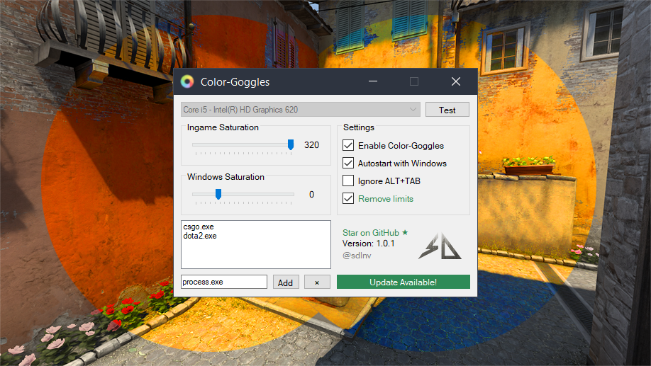Select csgo.exe in the process list
651x366 pixels.
tap(199, 227)
